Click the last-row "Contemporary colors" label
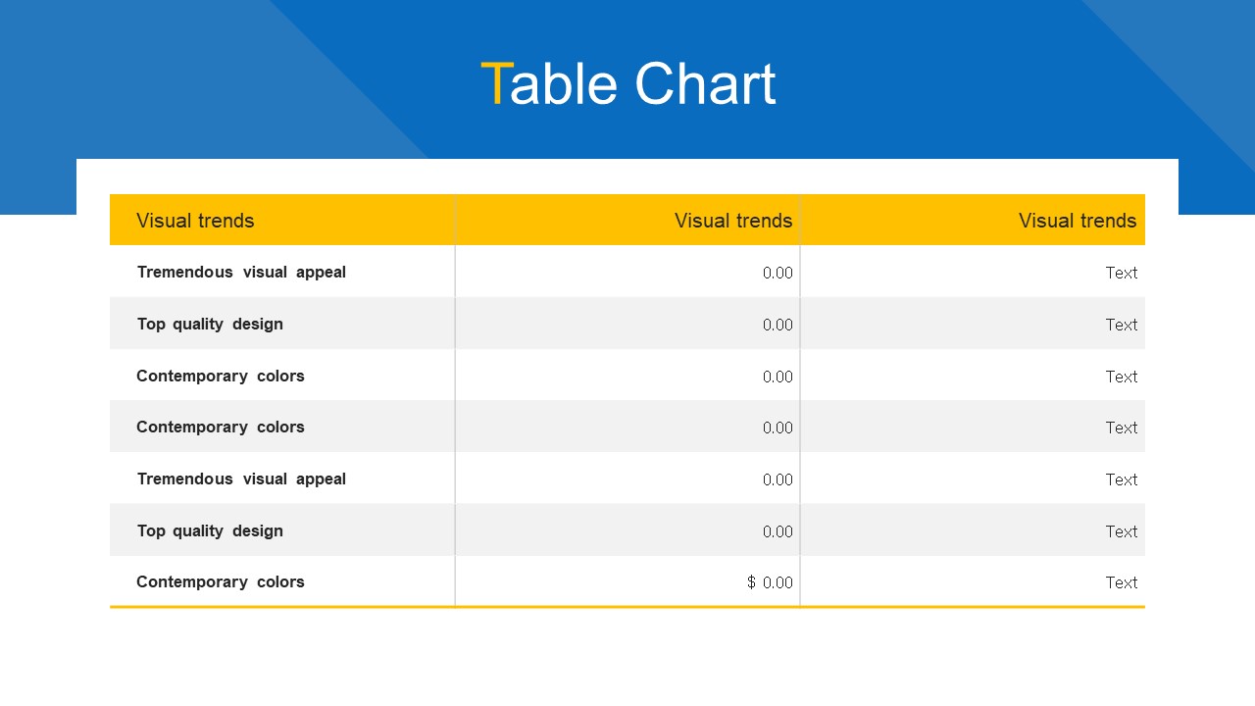 coord(221,582)
